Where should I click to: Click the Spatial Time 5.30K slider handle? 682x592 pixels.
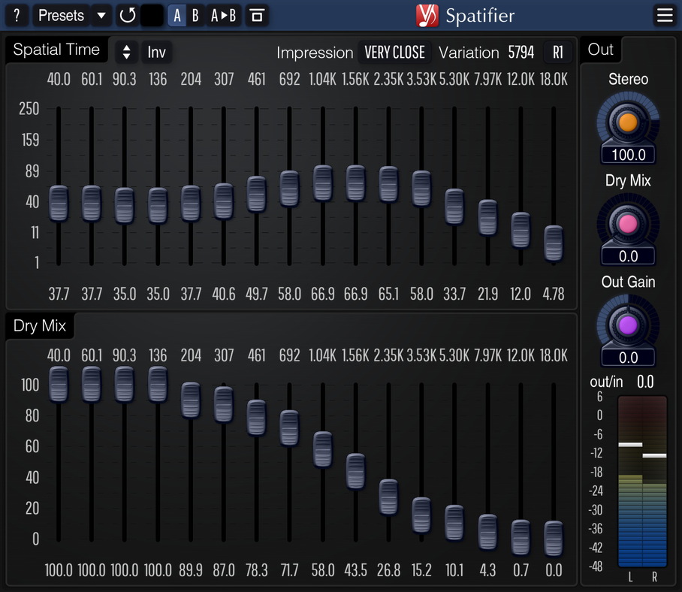(454, 207)
